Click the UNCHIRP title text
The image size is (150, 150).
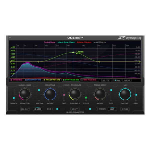75,38
